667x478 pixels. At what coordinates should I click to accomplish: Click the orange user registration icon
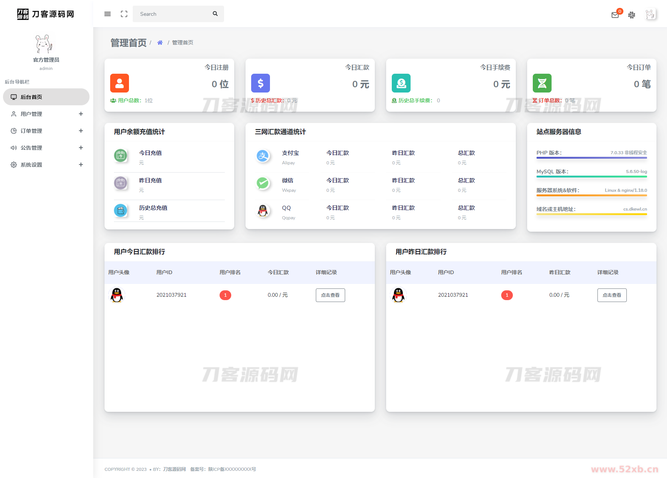pyautogui.click(x=120, y=83)
